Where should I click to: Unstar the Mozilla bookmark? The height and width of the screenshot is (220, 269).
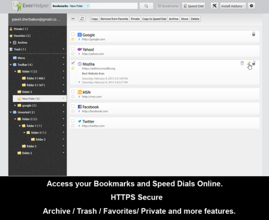tap(73, 68)
